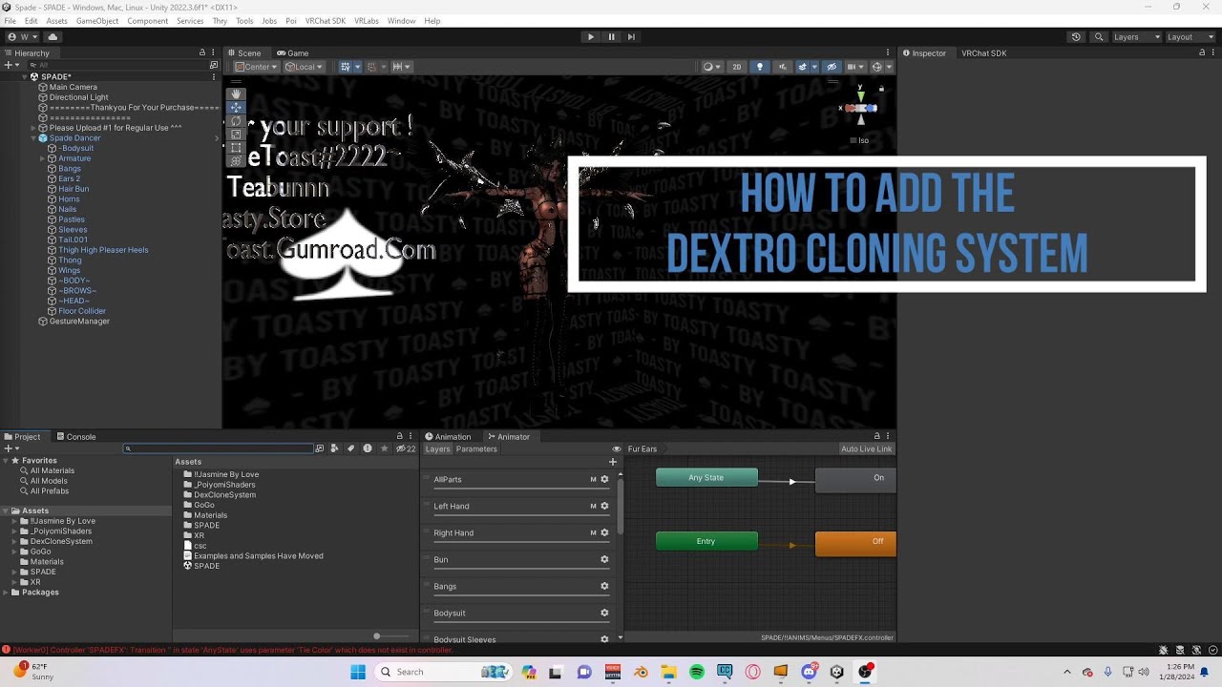This screenshot has height=687, width=1222.
Task: Switch to Parameters in Animator
Action: pyautogui.click(x=476, y=449)
